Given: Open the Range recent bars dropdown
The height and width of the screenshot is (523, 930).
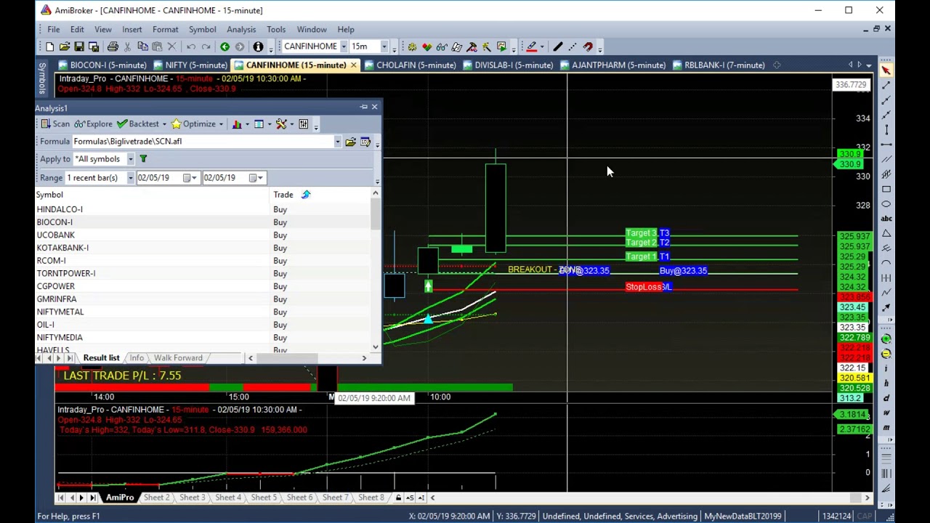Looking at the screenshot, I should point(131,178).
